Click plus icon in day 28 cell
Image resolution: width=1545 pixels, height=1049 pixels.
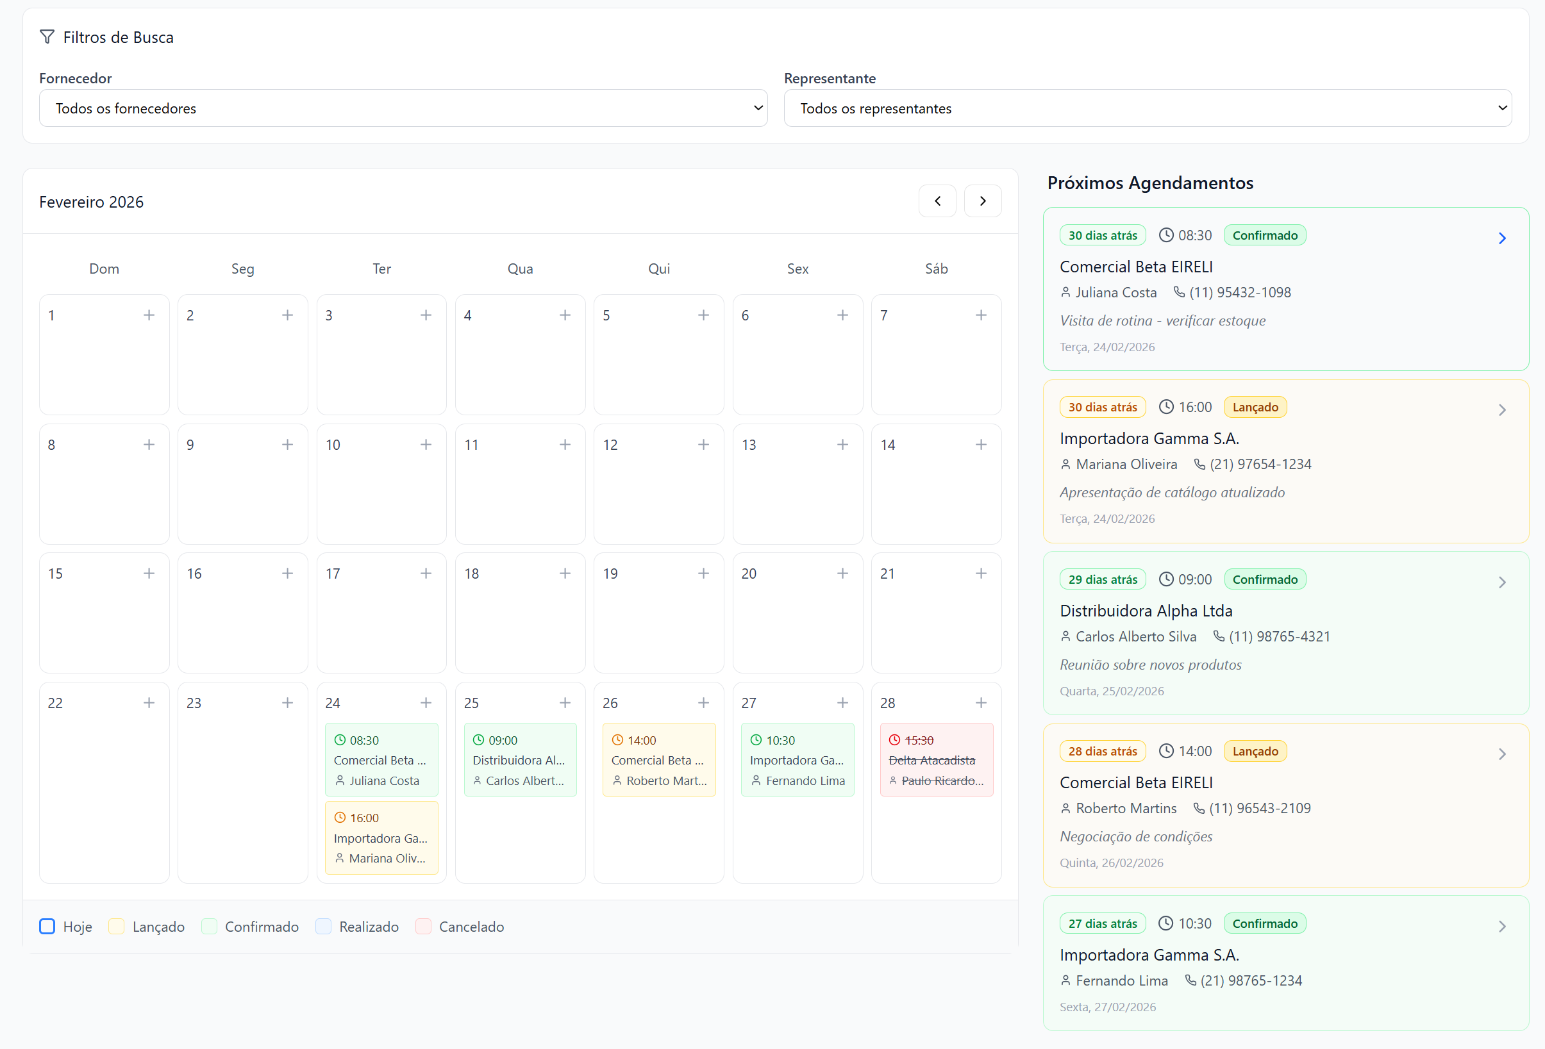point(981,703)
